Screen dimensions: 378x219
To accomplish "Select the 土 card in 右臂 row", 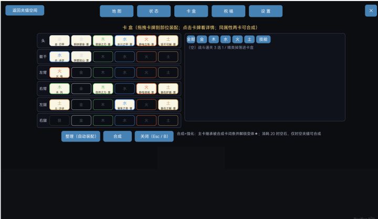I will tap(168, 89).
